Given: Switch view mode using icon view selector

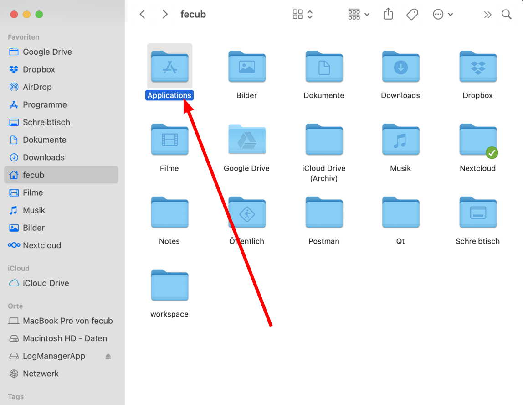Looking at the screenshot, I should 303,14.
